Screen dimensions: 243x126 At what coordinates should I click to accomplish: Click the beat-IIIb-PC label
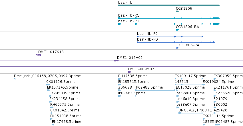coord(147,34)
